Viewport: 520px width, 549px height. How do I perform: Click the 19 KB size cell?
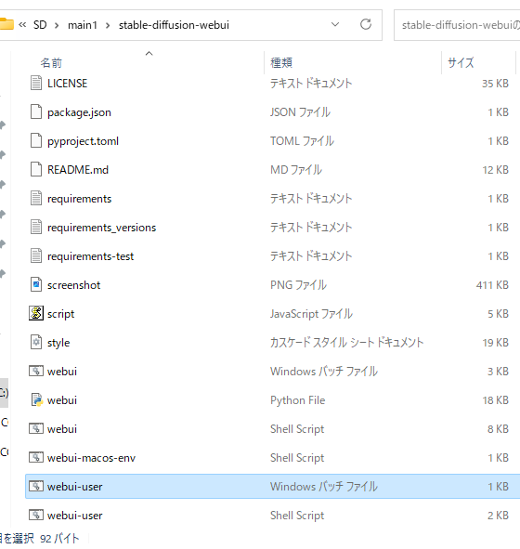point(495,343)
